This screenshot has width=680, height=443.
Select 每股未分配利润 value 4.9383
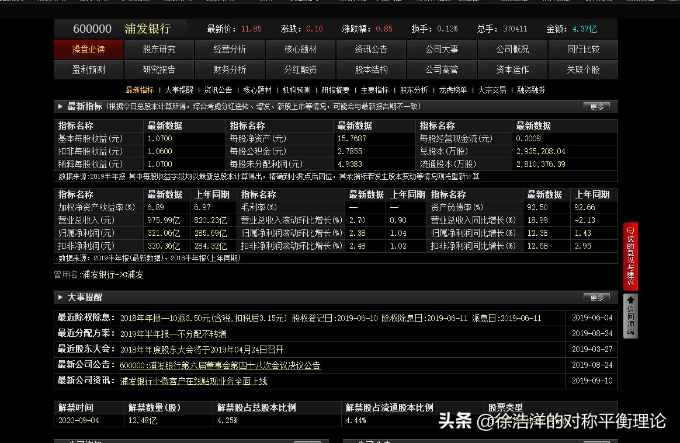pyautogui.click(x=350, y=164)
